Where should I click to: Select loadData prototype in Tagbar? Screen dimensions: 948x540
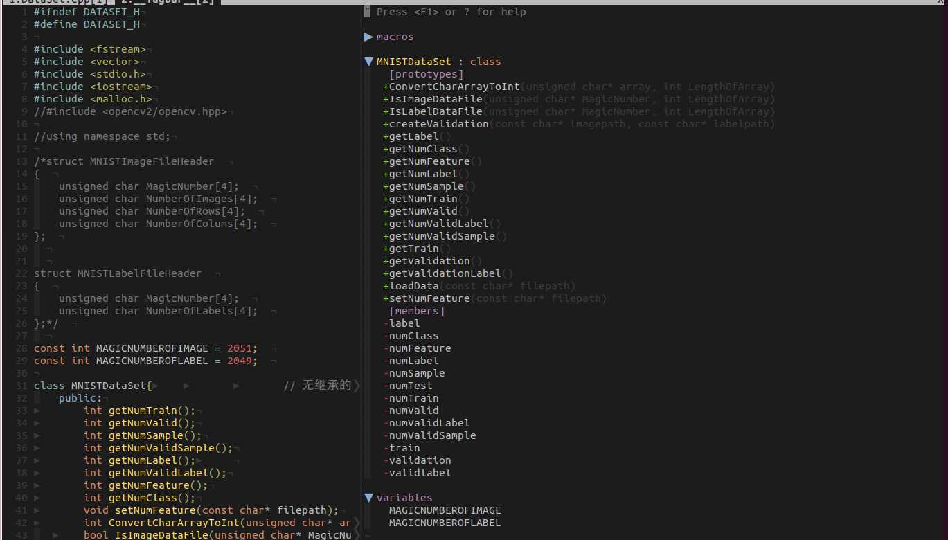point(413,286)
